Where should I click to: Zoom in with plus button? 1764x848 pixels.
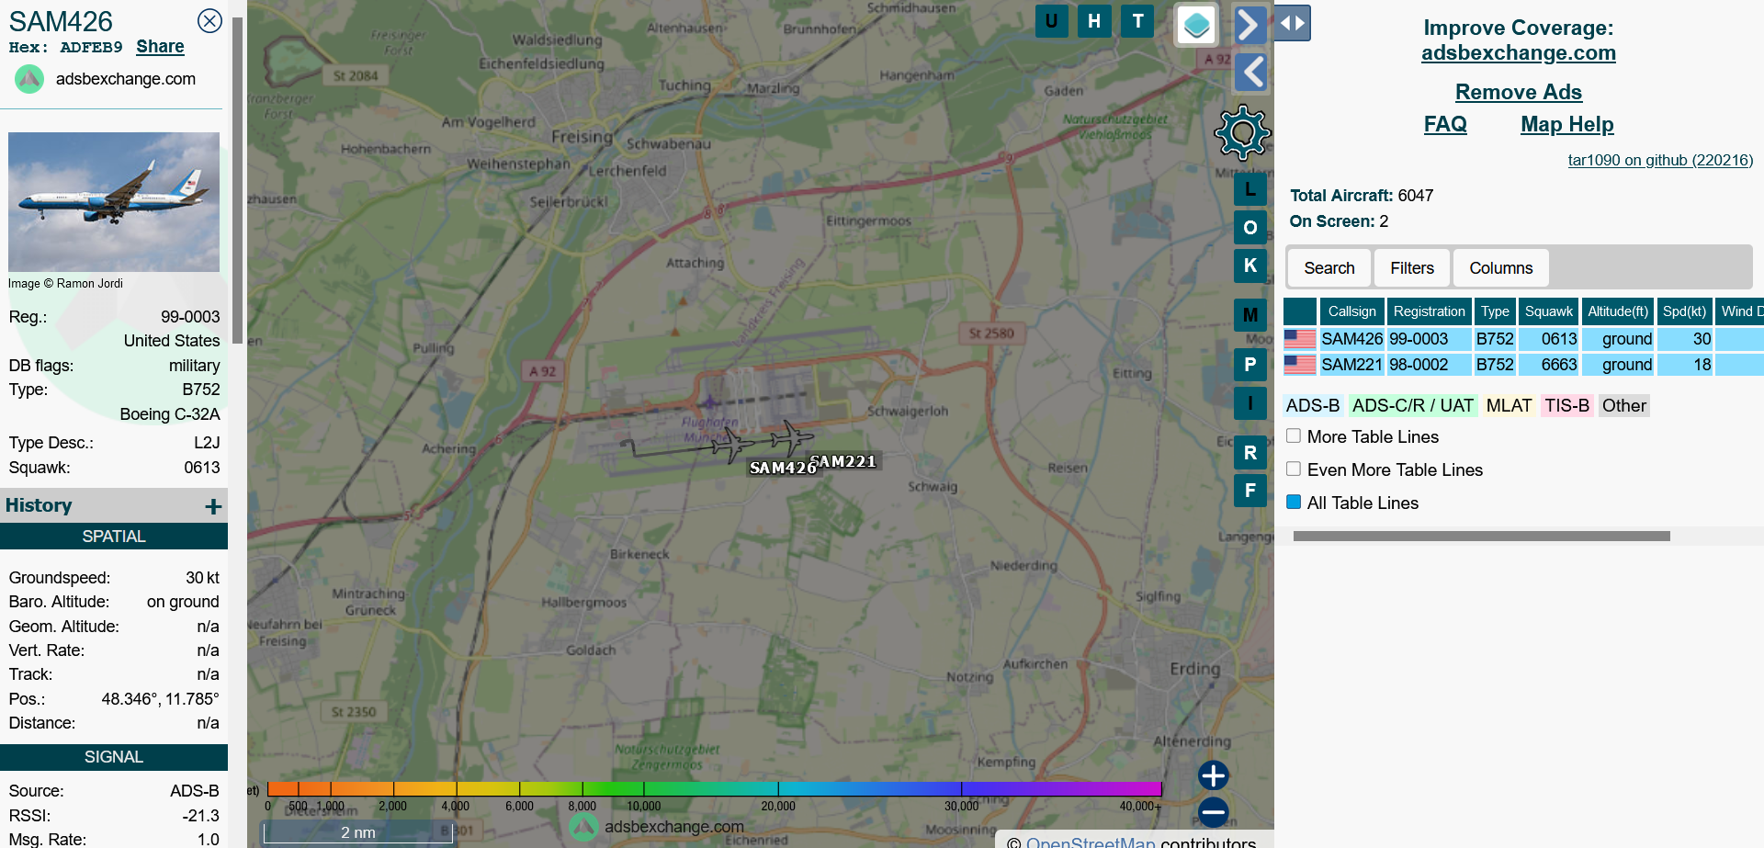pyautogui.click(x=1213, y=775)
